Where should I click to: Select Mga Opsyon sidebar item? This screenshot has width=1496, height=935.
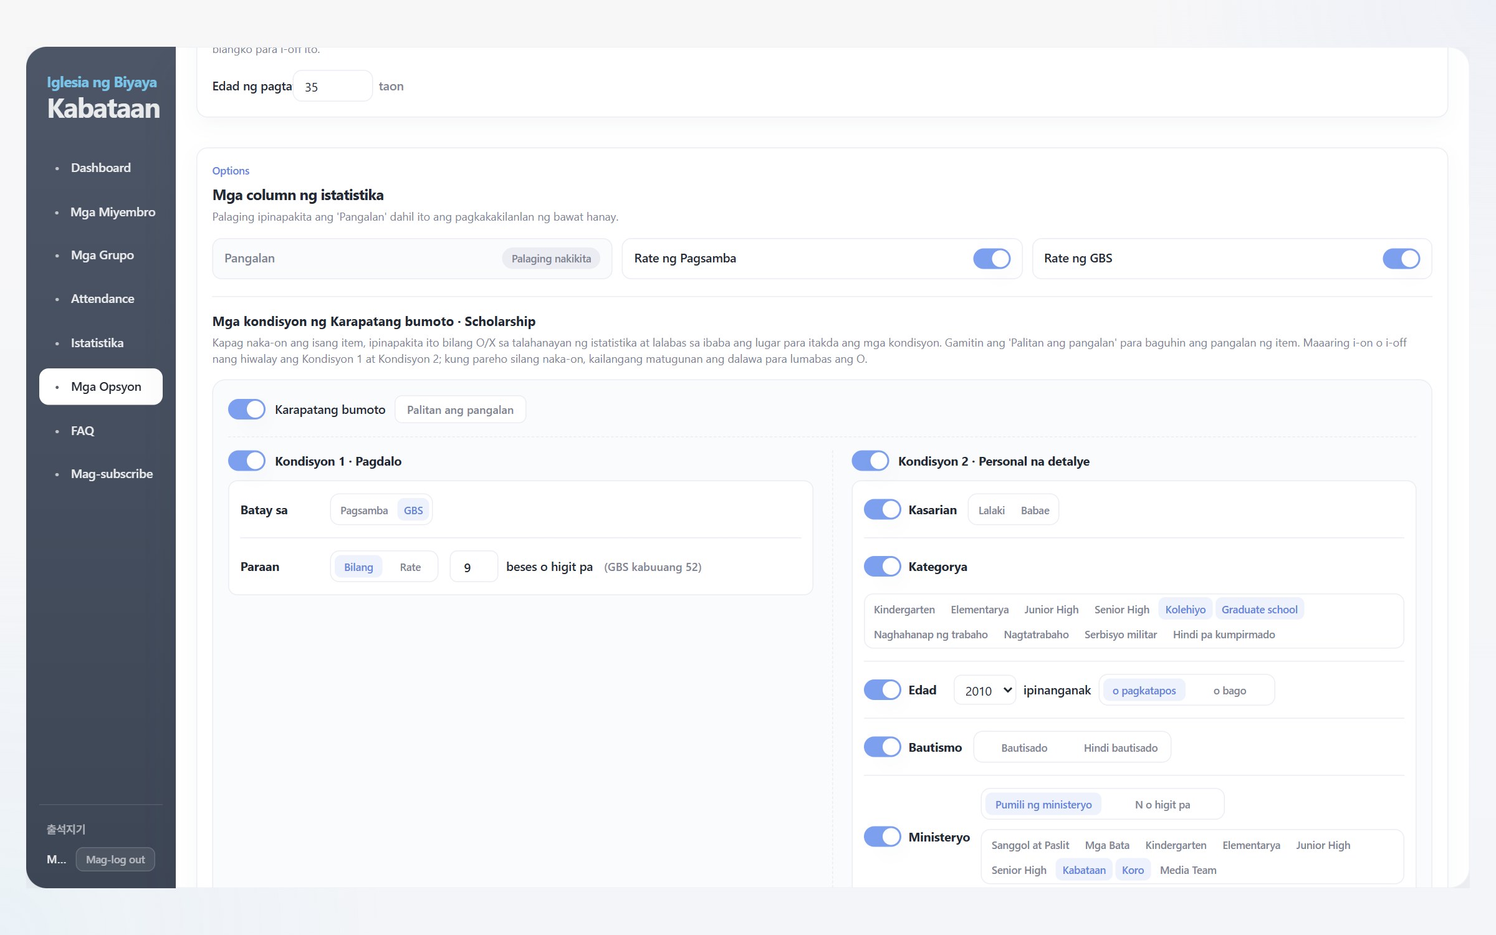[x=101, y=386]
